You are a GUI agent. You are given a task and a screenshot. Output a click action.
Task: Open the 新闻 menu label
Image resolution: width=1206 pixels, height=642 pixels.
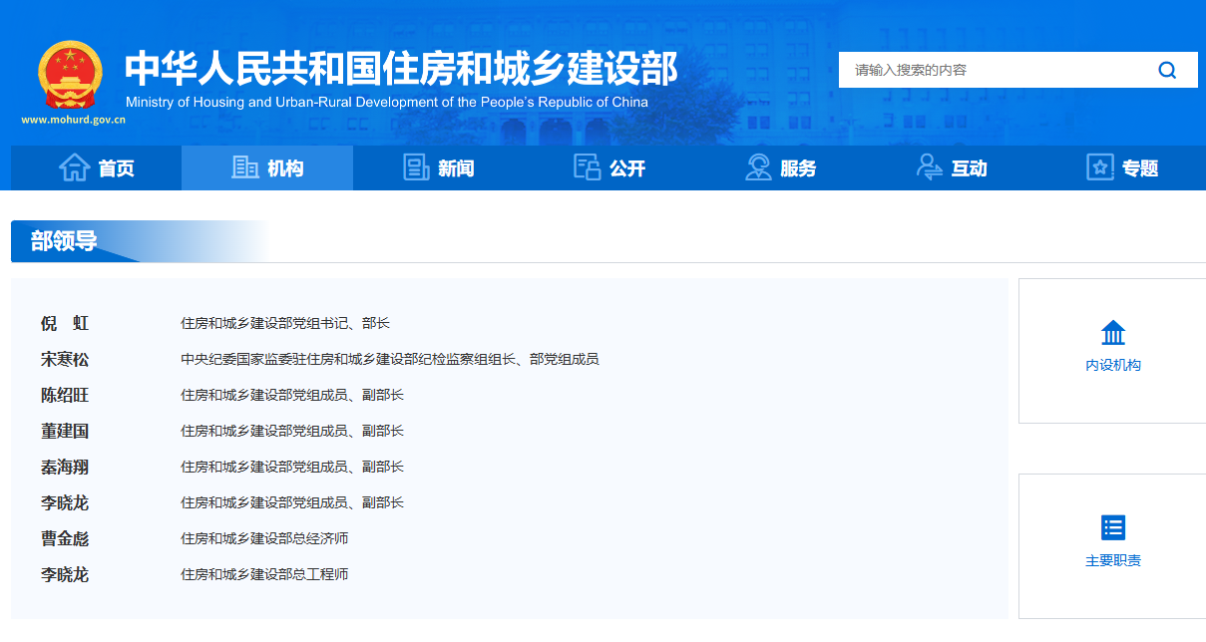click(x=456, y=168)
